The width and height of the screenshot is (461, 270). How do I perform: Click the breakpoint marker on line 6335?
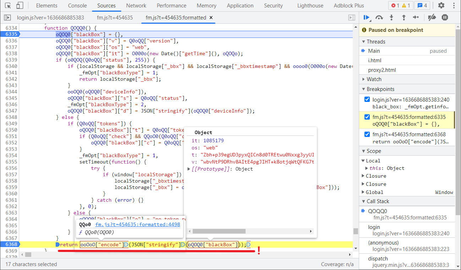click(10, 34)
